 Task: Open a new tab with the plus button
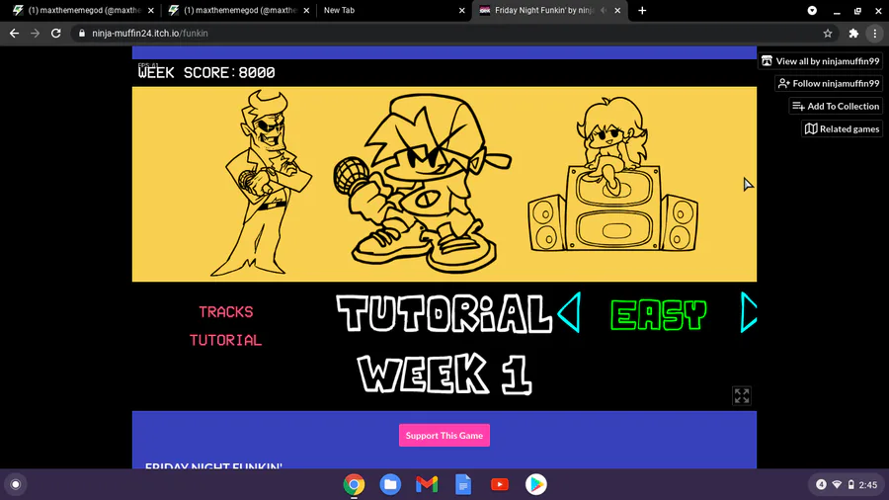[x=642, y=10]
